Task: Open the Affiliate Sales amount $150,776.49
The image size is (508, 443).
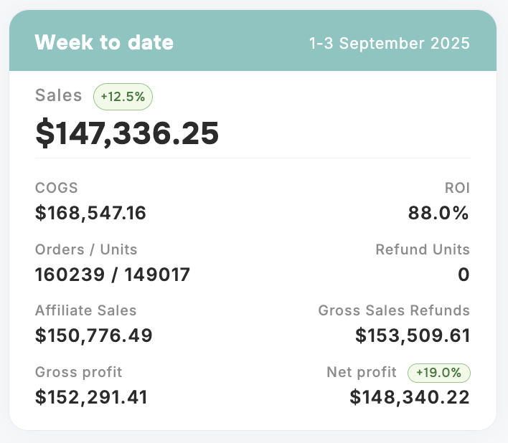Action: [x=94, y=335]
